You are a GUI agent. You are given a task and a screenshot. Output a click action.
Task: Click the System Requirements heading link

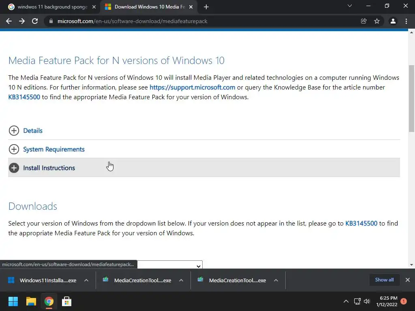tap(54, 149)
